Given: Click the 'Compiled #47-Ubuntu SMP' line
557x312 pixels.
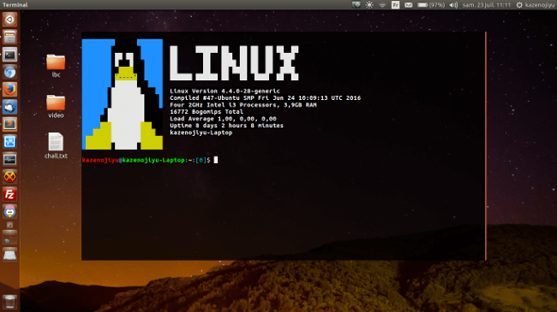Looking at the screenshot, I should [x=265, y=97].
